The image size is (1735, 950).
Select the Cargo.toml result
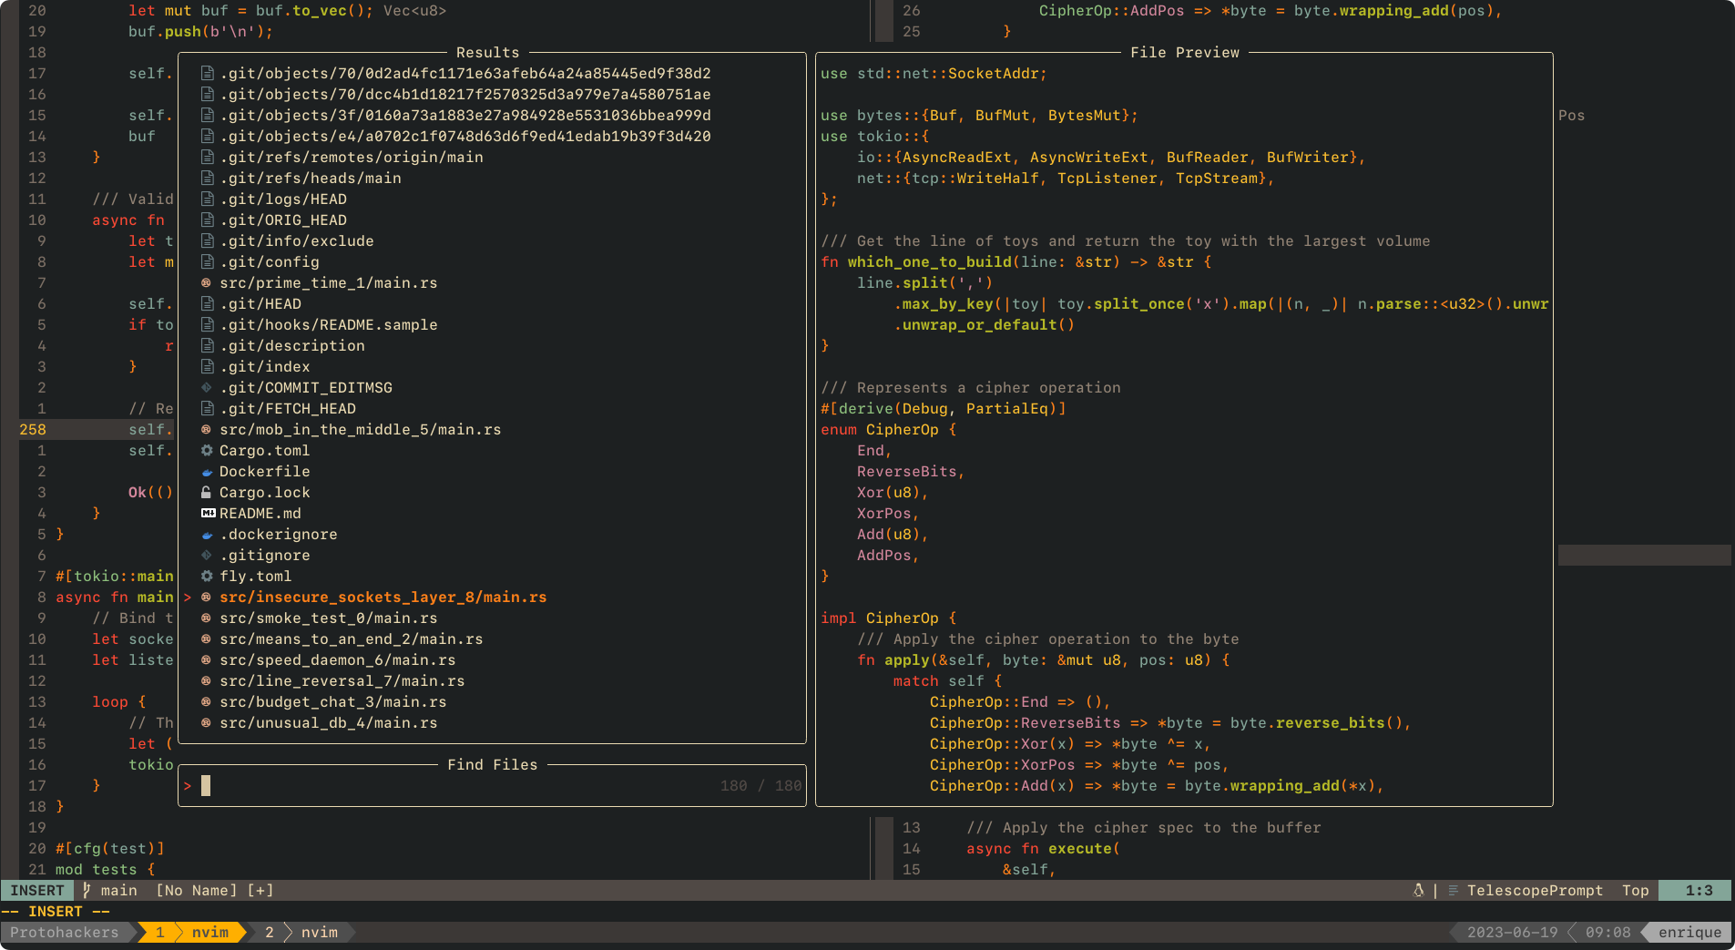click(492, 450)
